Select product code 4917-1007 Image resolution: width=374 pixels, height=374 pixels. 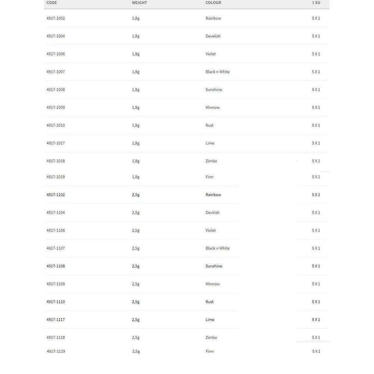click(56, 72)
